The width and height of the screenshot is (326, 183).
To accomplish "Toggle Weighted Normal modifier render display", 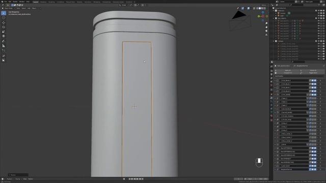I will (x=315, y=169).
